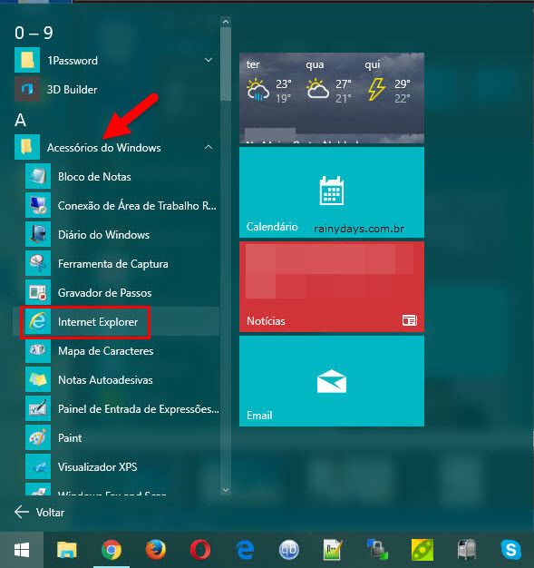The image size is (534, 568).
Task: Launch Google Chrome from the taskbar
Action: coord(112,550)
